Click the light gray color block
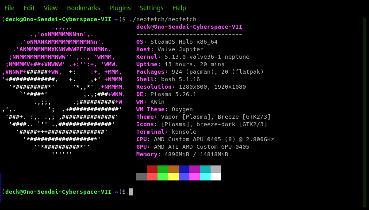The image size is (369, 210). point(216,169)
